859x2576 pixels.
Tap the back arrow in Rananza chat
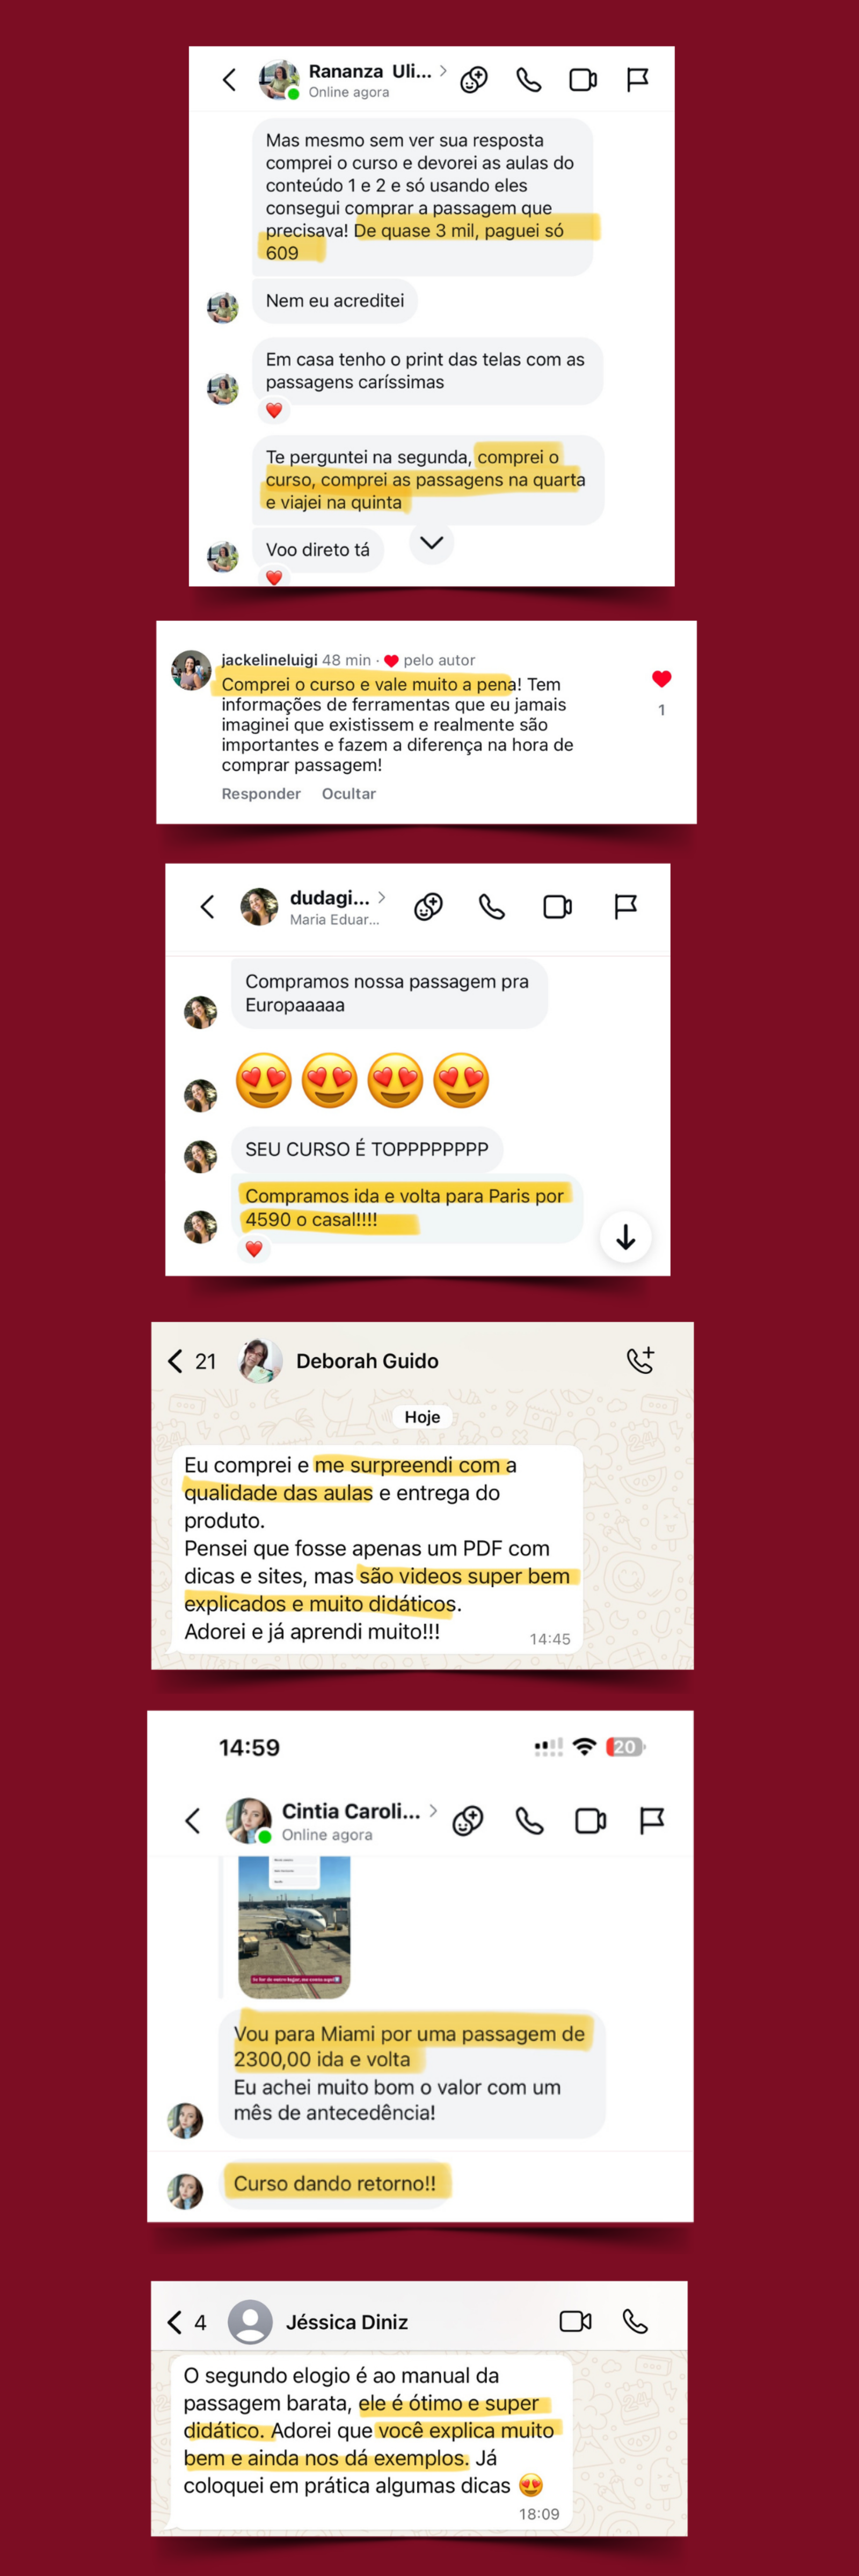coord(229,80)
